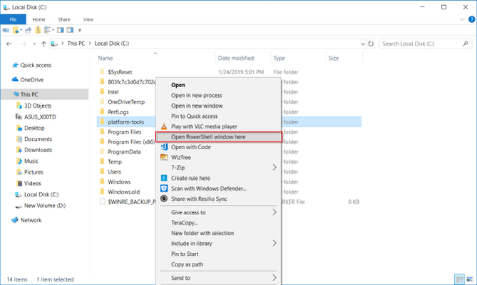Click the Windows Defender shield icon
This screenshot has width=477, height=285.
point(164,189)
